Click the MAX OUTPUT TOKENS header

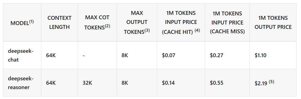[137, 22]
